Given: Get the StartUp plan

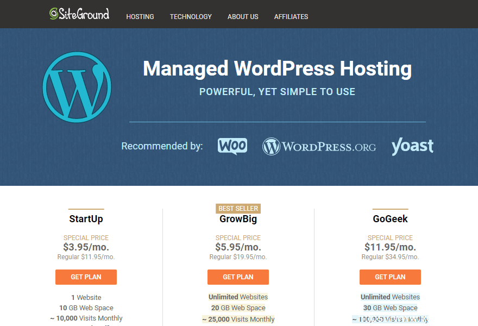Looking at the screenshot, I should pyautogui.click(x=86, y=277).
